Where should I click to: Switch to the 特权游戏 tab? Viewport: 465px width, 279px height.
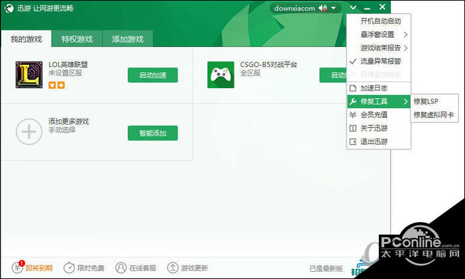click(77, 38)
